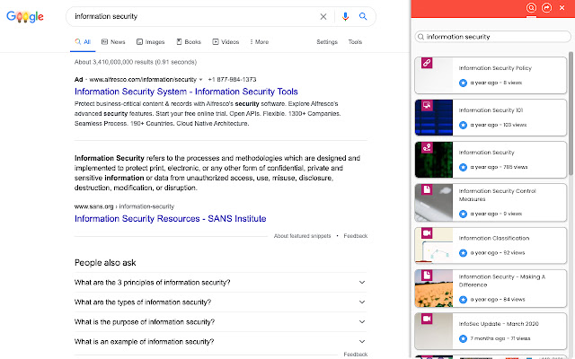Click the Google voice search microphone
The image size is (575, 359).
[345, 16]
